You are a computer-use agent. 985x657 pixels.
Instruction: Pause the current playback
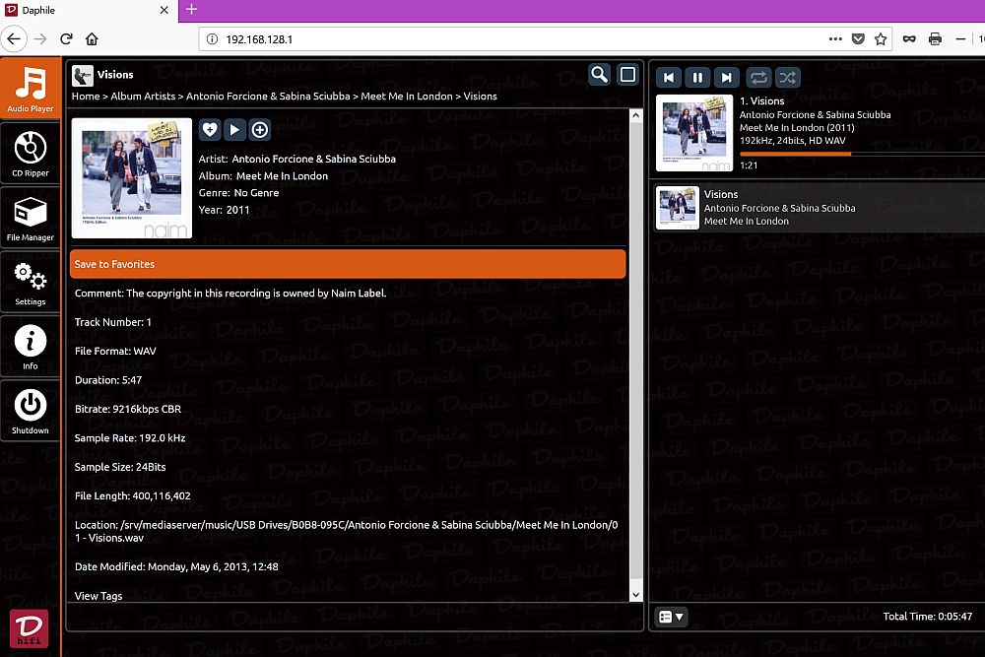click(x=697, y=77)
